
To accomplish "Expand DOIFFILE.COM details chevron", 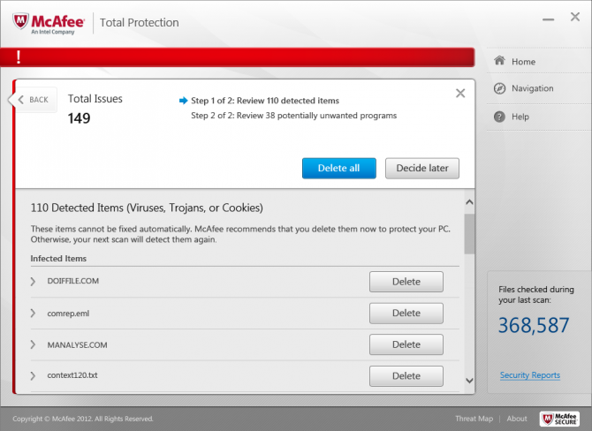I will (x=33, y=281).
